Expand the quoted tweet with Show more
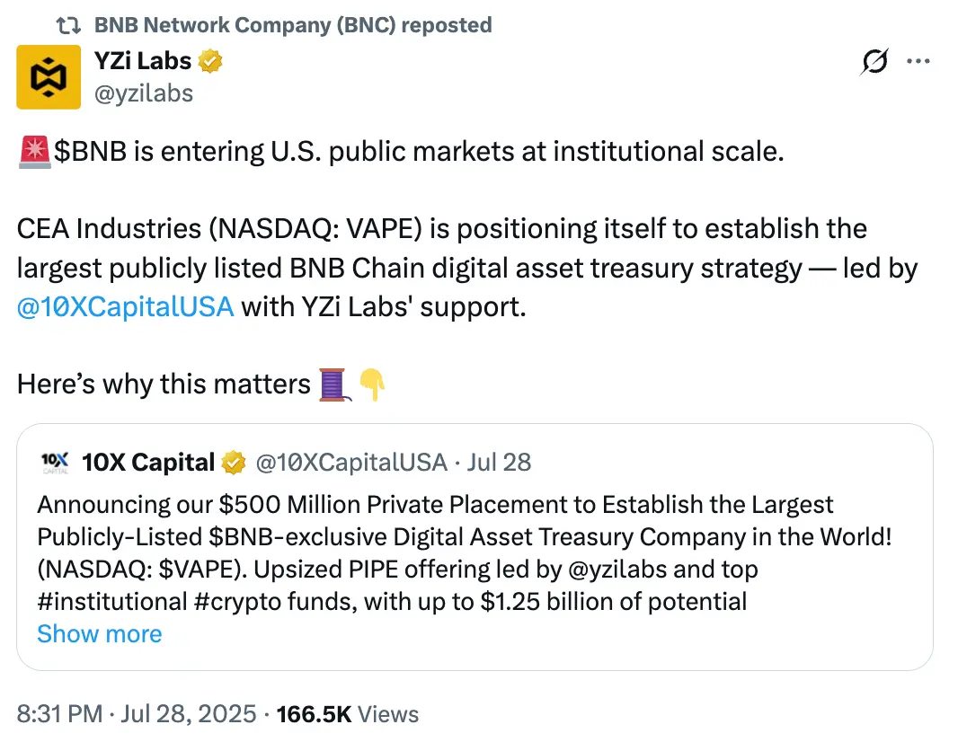This screenshot has height=742, width=958. click(99, 634)
